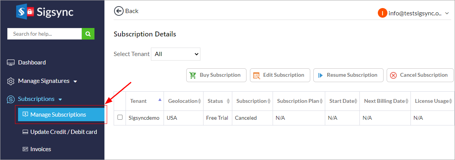Open Update Credit / Debit card page

[63, 132]
